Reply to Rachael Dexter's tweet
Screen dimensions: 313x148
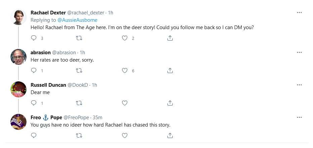click(x=34, y=38)
